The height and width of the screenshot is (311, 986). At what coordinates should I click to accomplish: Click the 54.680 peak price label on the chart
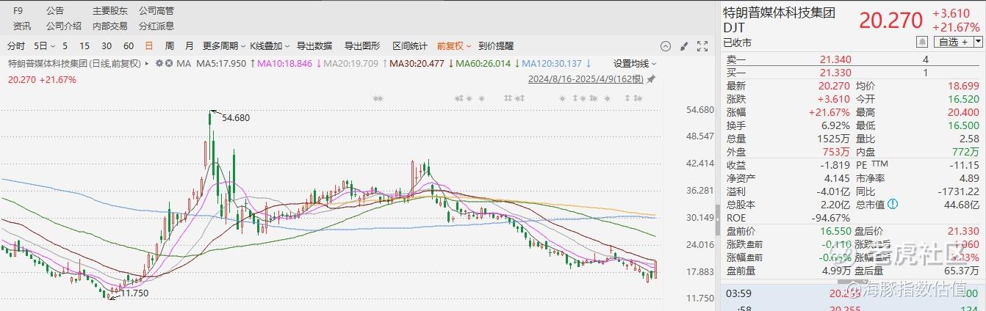coord(236,117)
